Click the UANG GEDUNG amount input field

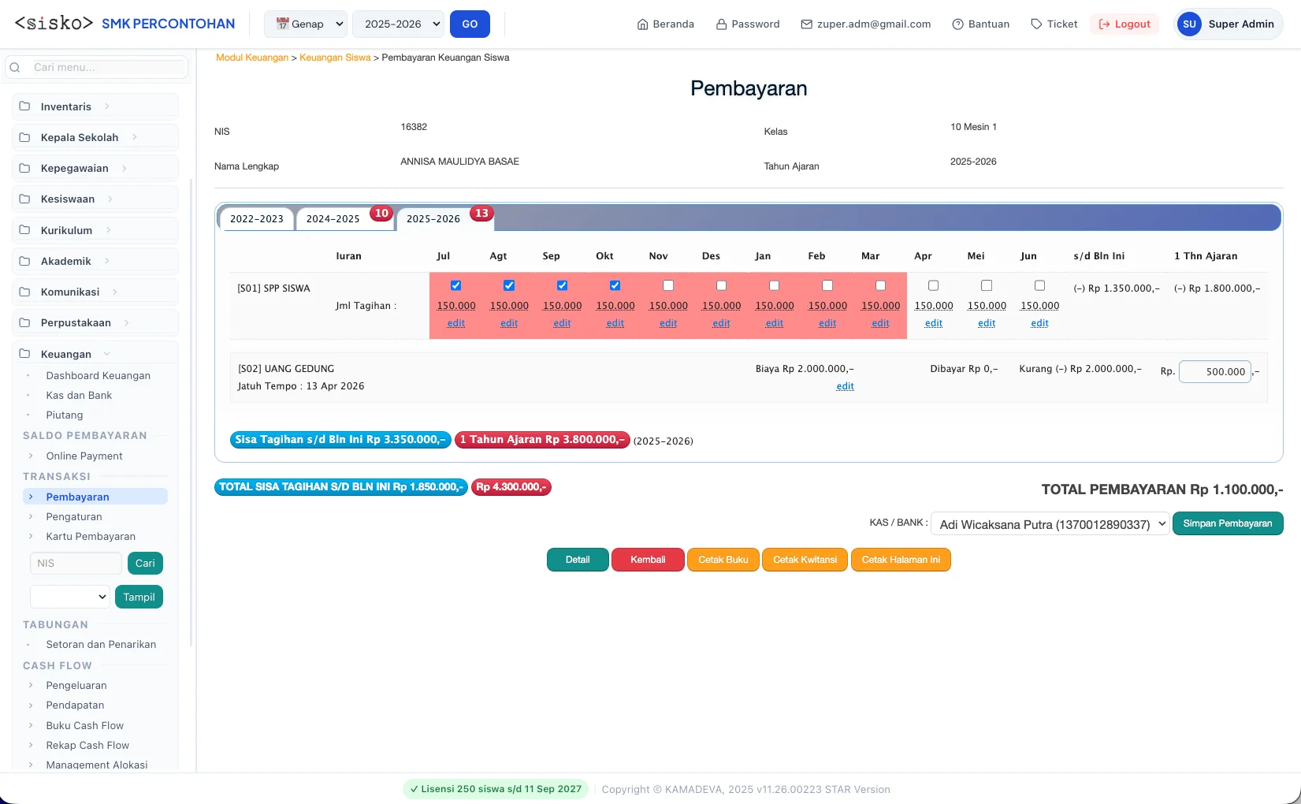click(x=1215, y=372)
